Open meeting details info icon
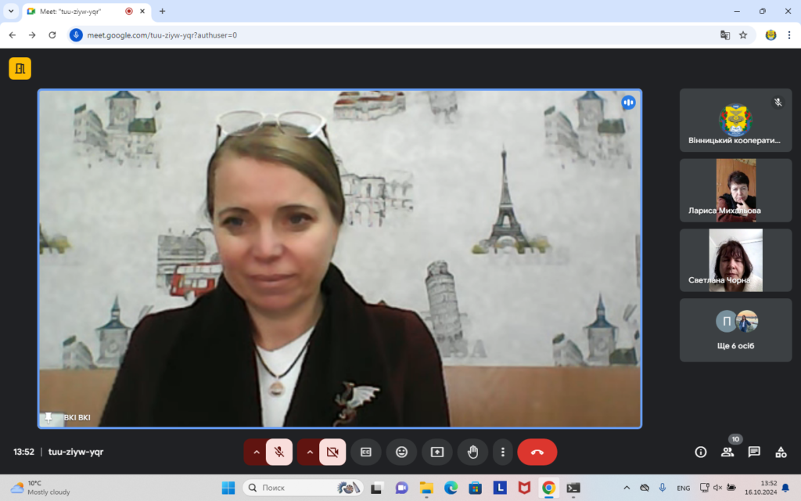The image size is (801, 501). (x=701, y=452)
